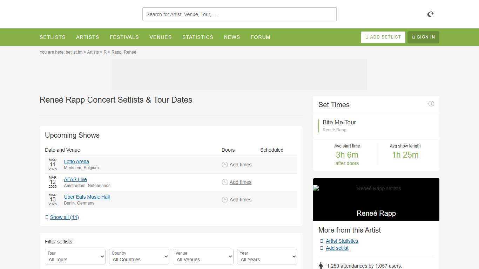Click the artist search input field
This screenshot has height=269, width=479.
(239, 14)
